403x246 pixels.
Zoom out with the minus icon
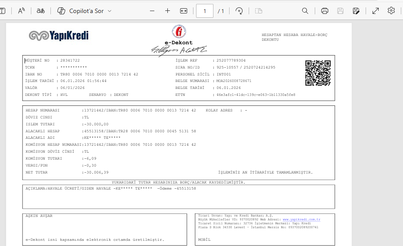152,11
